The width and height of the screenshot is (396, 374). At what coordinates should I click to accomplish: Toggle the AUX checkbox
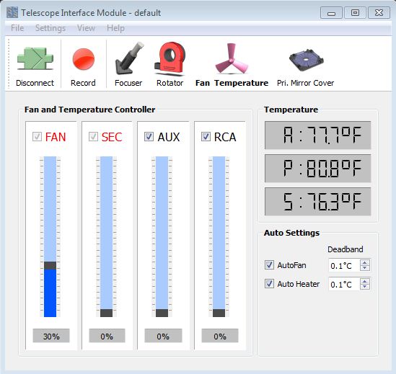pyautogui.click(x=149, y=136)
